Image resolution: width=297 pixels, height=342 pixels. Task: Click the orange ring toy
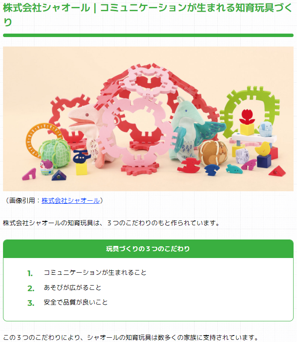(x=42, y=140)
